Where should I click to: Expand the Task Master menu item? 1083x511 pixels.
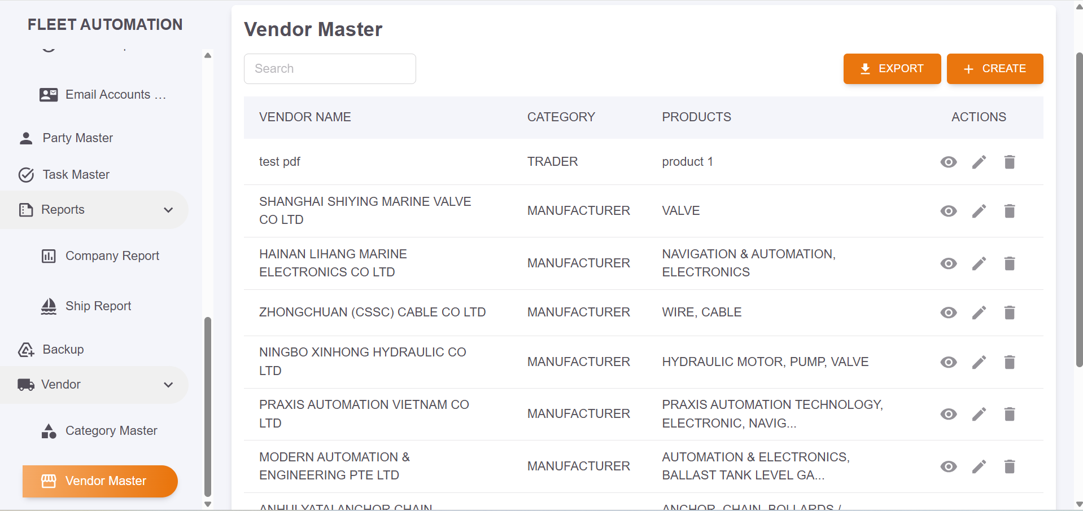76,174
